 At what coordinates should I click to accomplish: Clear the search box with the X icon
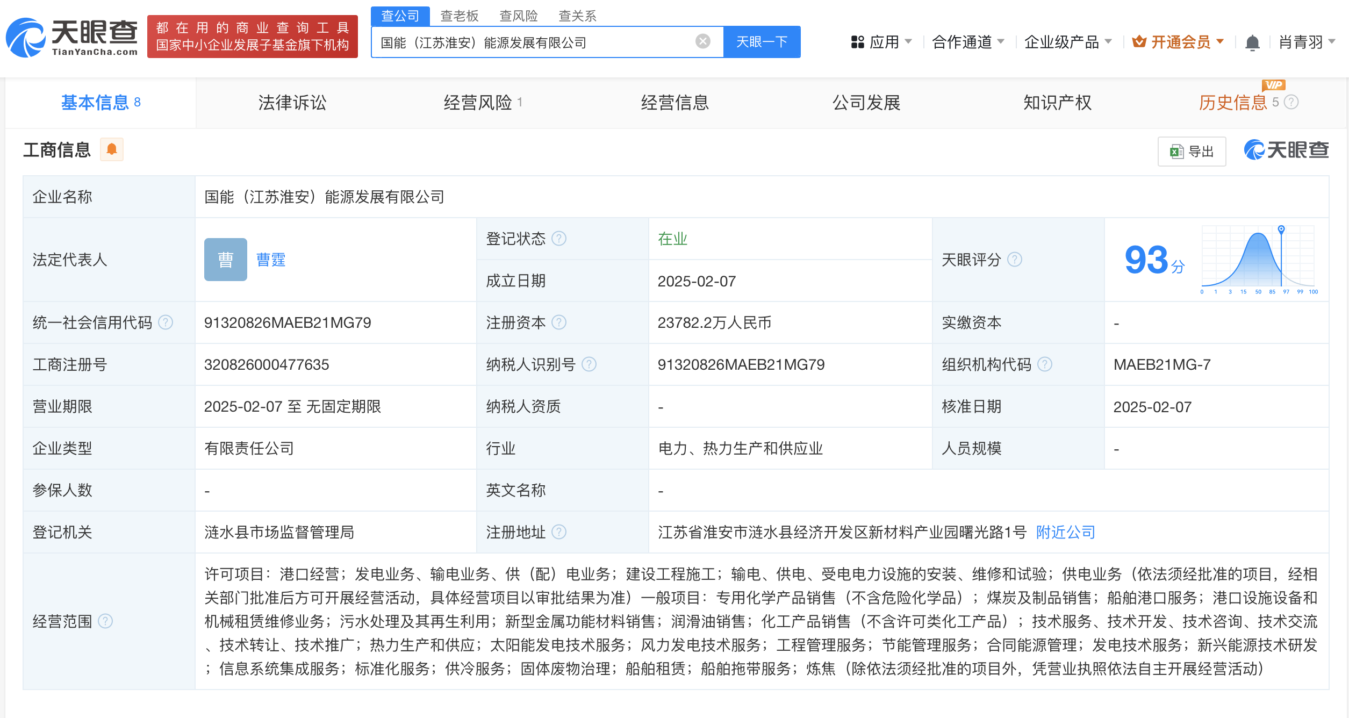[x=702, y=41]
